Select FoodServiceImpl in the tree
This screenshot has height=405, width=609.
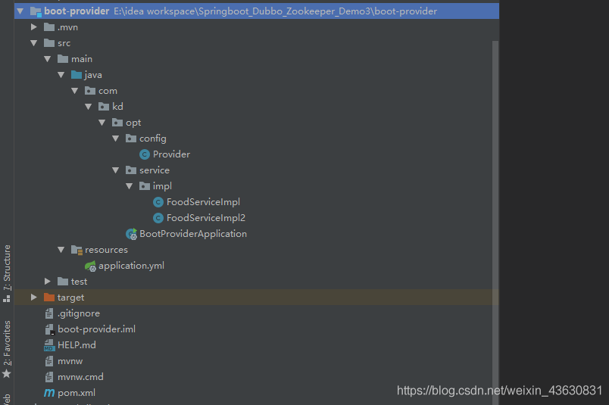coord(203,202)
